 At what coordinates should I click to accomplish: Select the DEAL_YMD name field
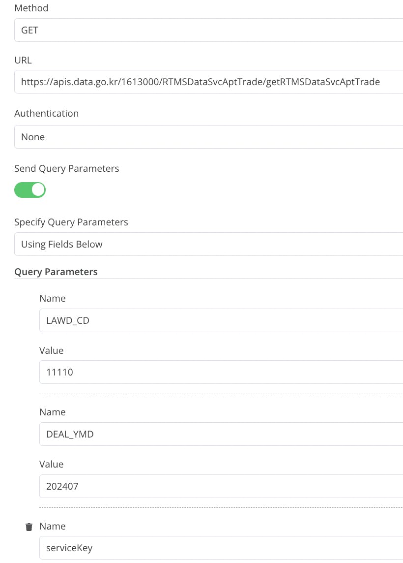coord(221,434)
